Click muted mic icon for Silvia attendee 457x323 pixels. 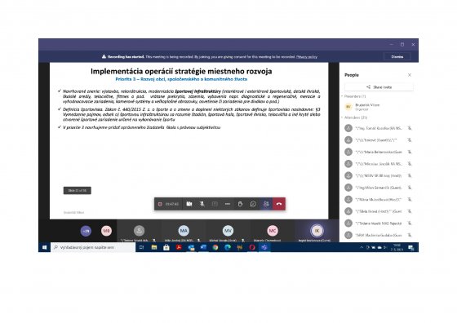(410, 211)
